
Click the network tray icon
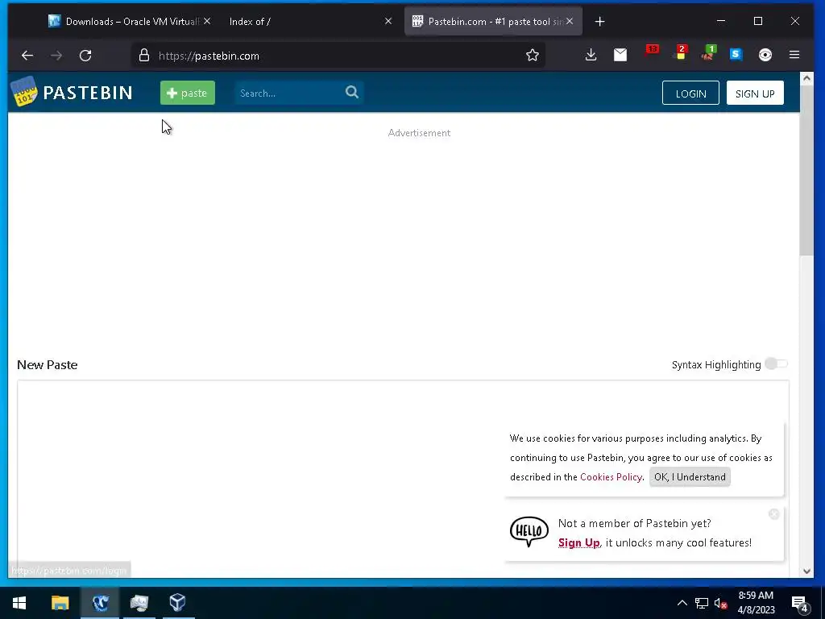[702, 603]
